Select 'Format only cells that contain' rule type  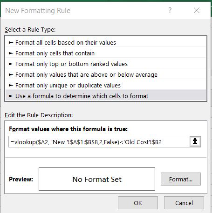[106, 53]
